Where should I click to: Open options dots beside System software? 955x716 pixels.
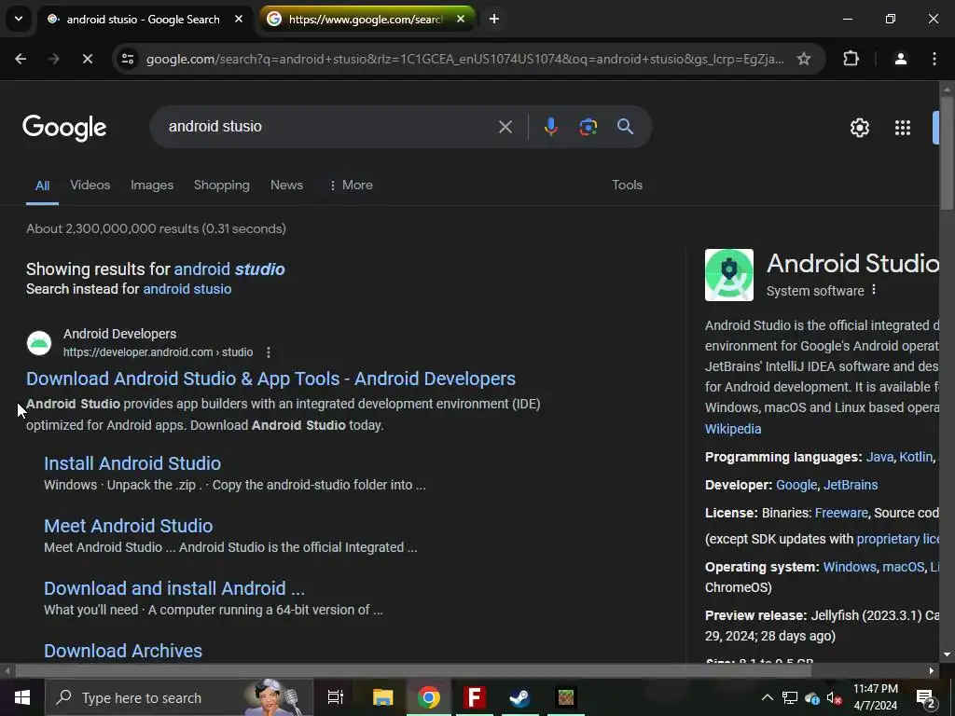(x=873, y=290)
